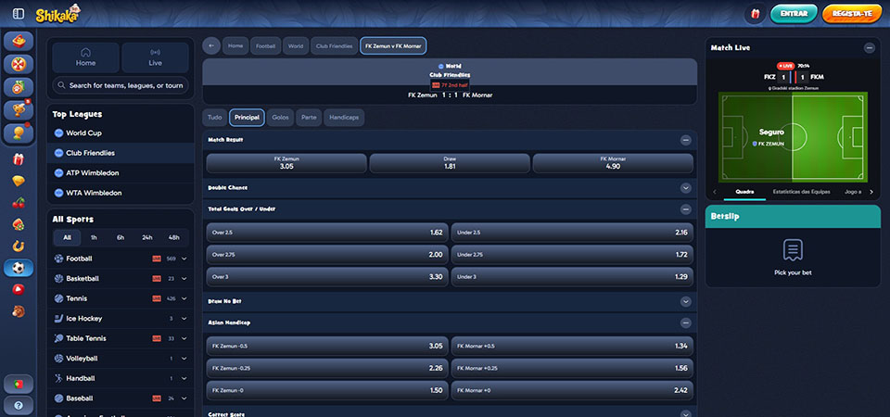Image resolution: width=890 pixels, height=417 pixels.
Task: Select the Draw 1.81 odds button
Action: (x=450, y=163)
